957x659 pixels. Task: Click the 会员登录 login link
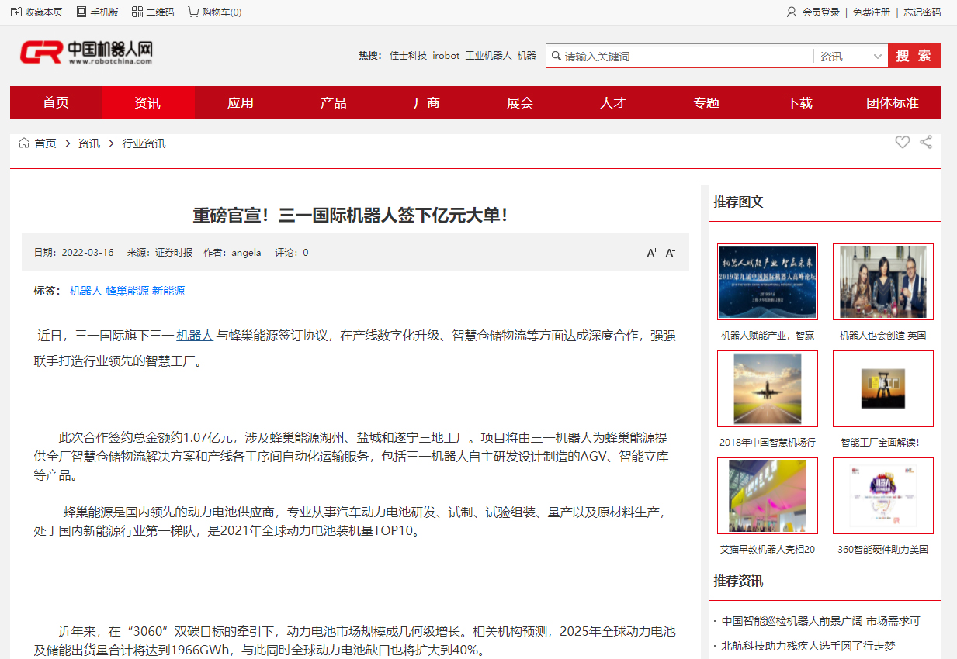pos(820,12)
